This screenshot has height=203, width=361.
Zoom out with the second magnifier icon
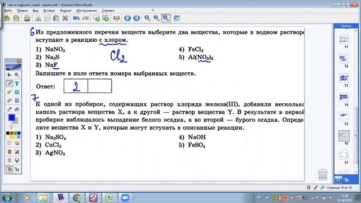(x=157, y=18)
